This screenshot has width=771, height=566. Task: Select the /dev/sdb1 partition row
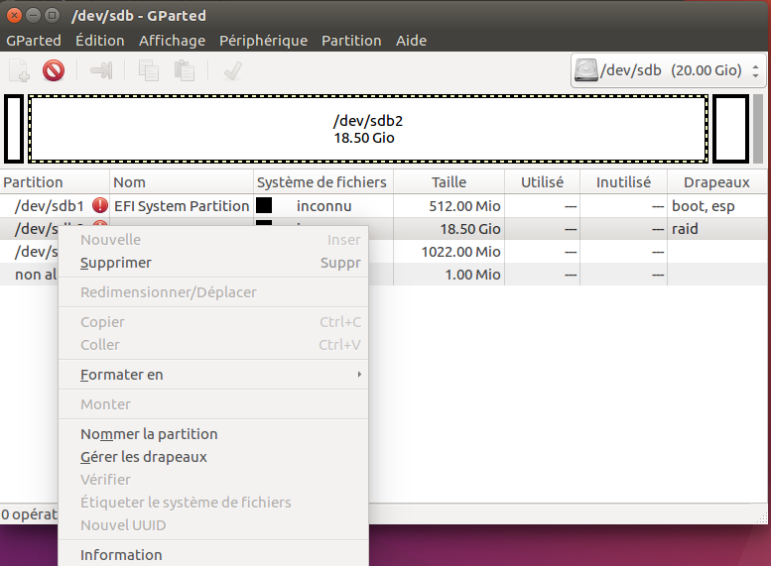pos(50,206)
